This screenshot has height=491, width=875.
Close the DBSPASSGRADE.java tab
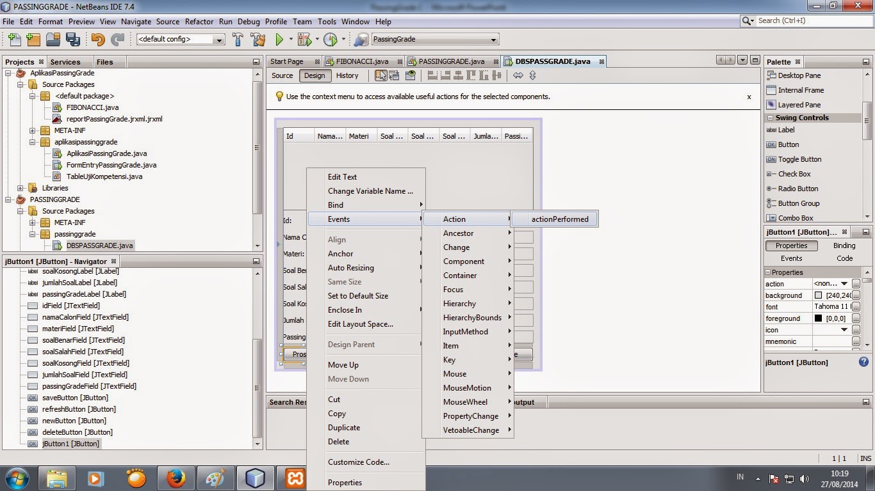point(603,61)
